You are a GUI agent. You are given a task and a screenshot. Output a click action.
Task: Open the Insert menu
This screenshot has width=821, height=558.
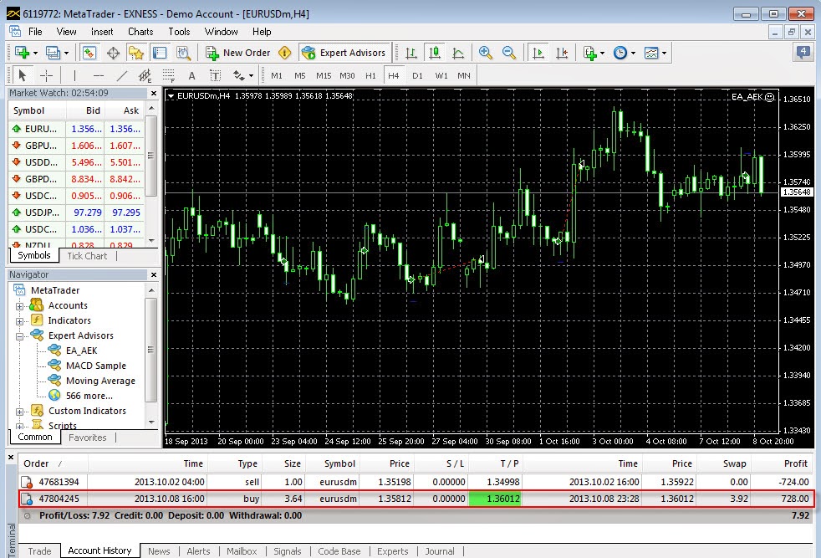pos(102,32)
